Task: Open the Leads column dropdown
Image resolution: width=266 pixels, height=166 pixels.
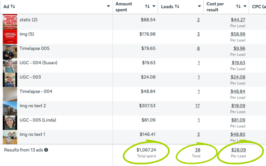Action: [199, 6]
